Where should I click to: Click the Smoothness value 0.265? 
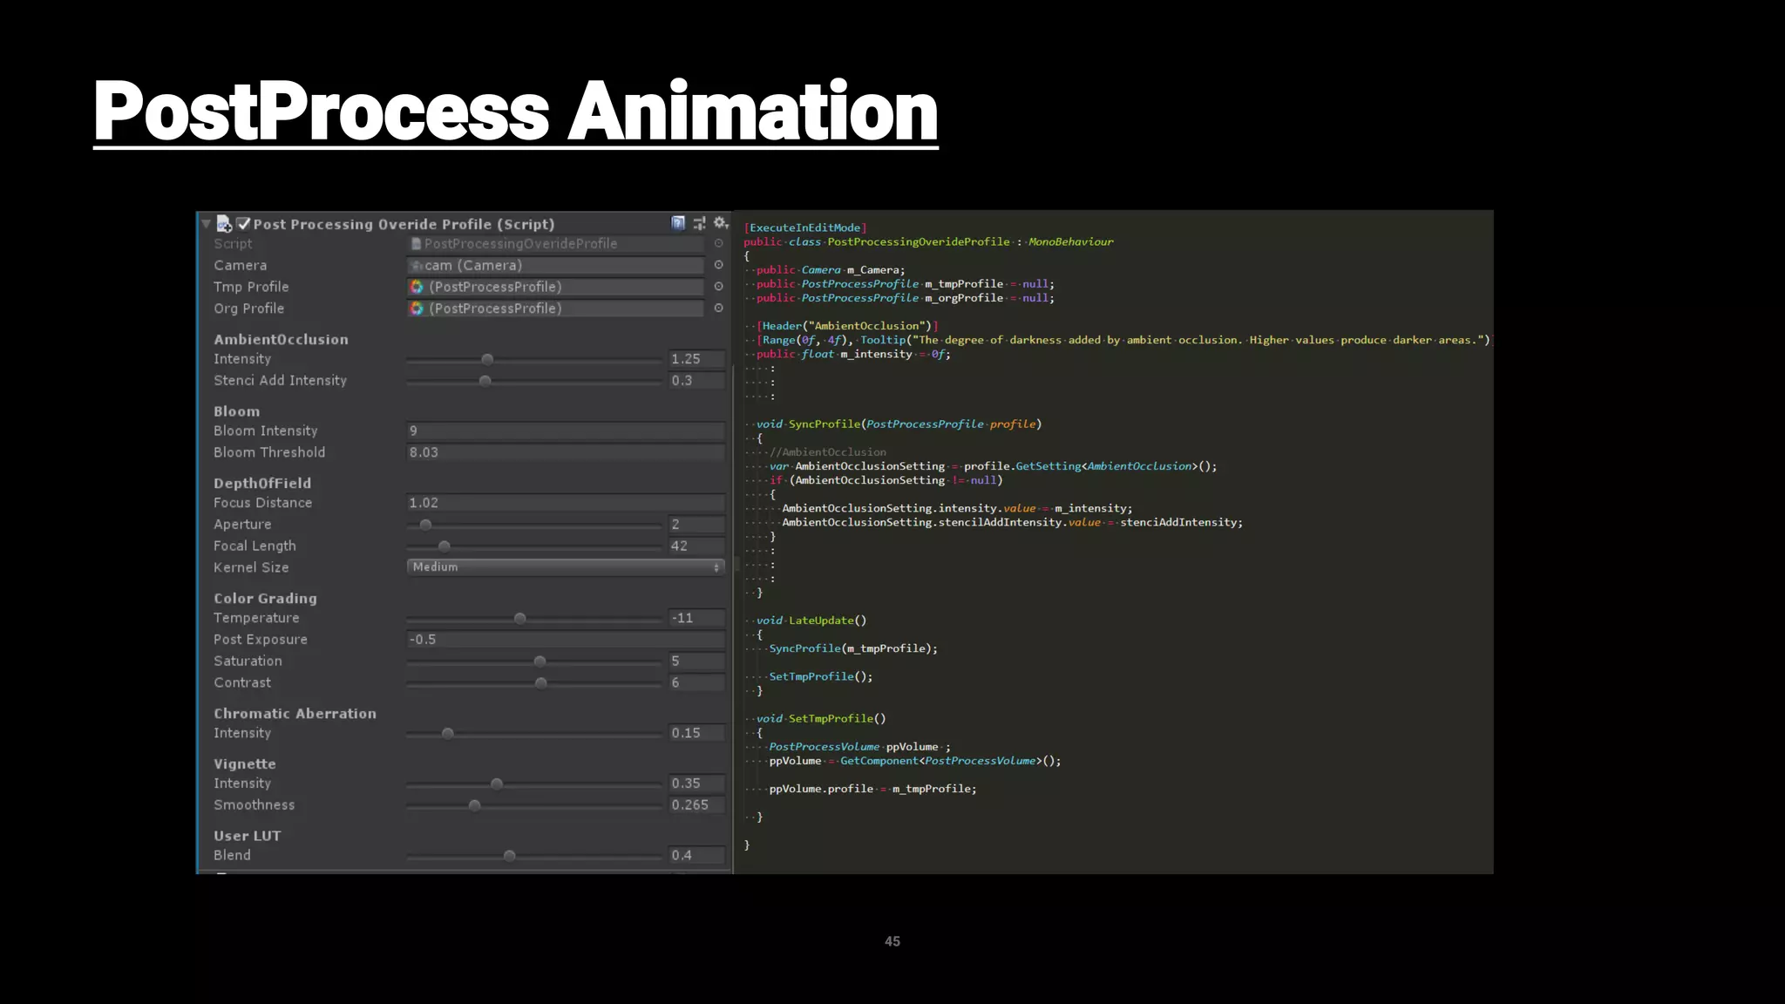(696, 805)
